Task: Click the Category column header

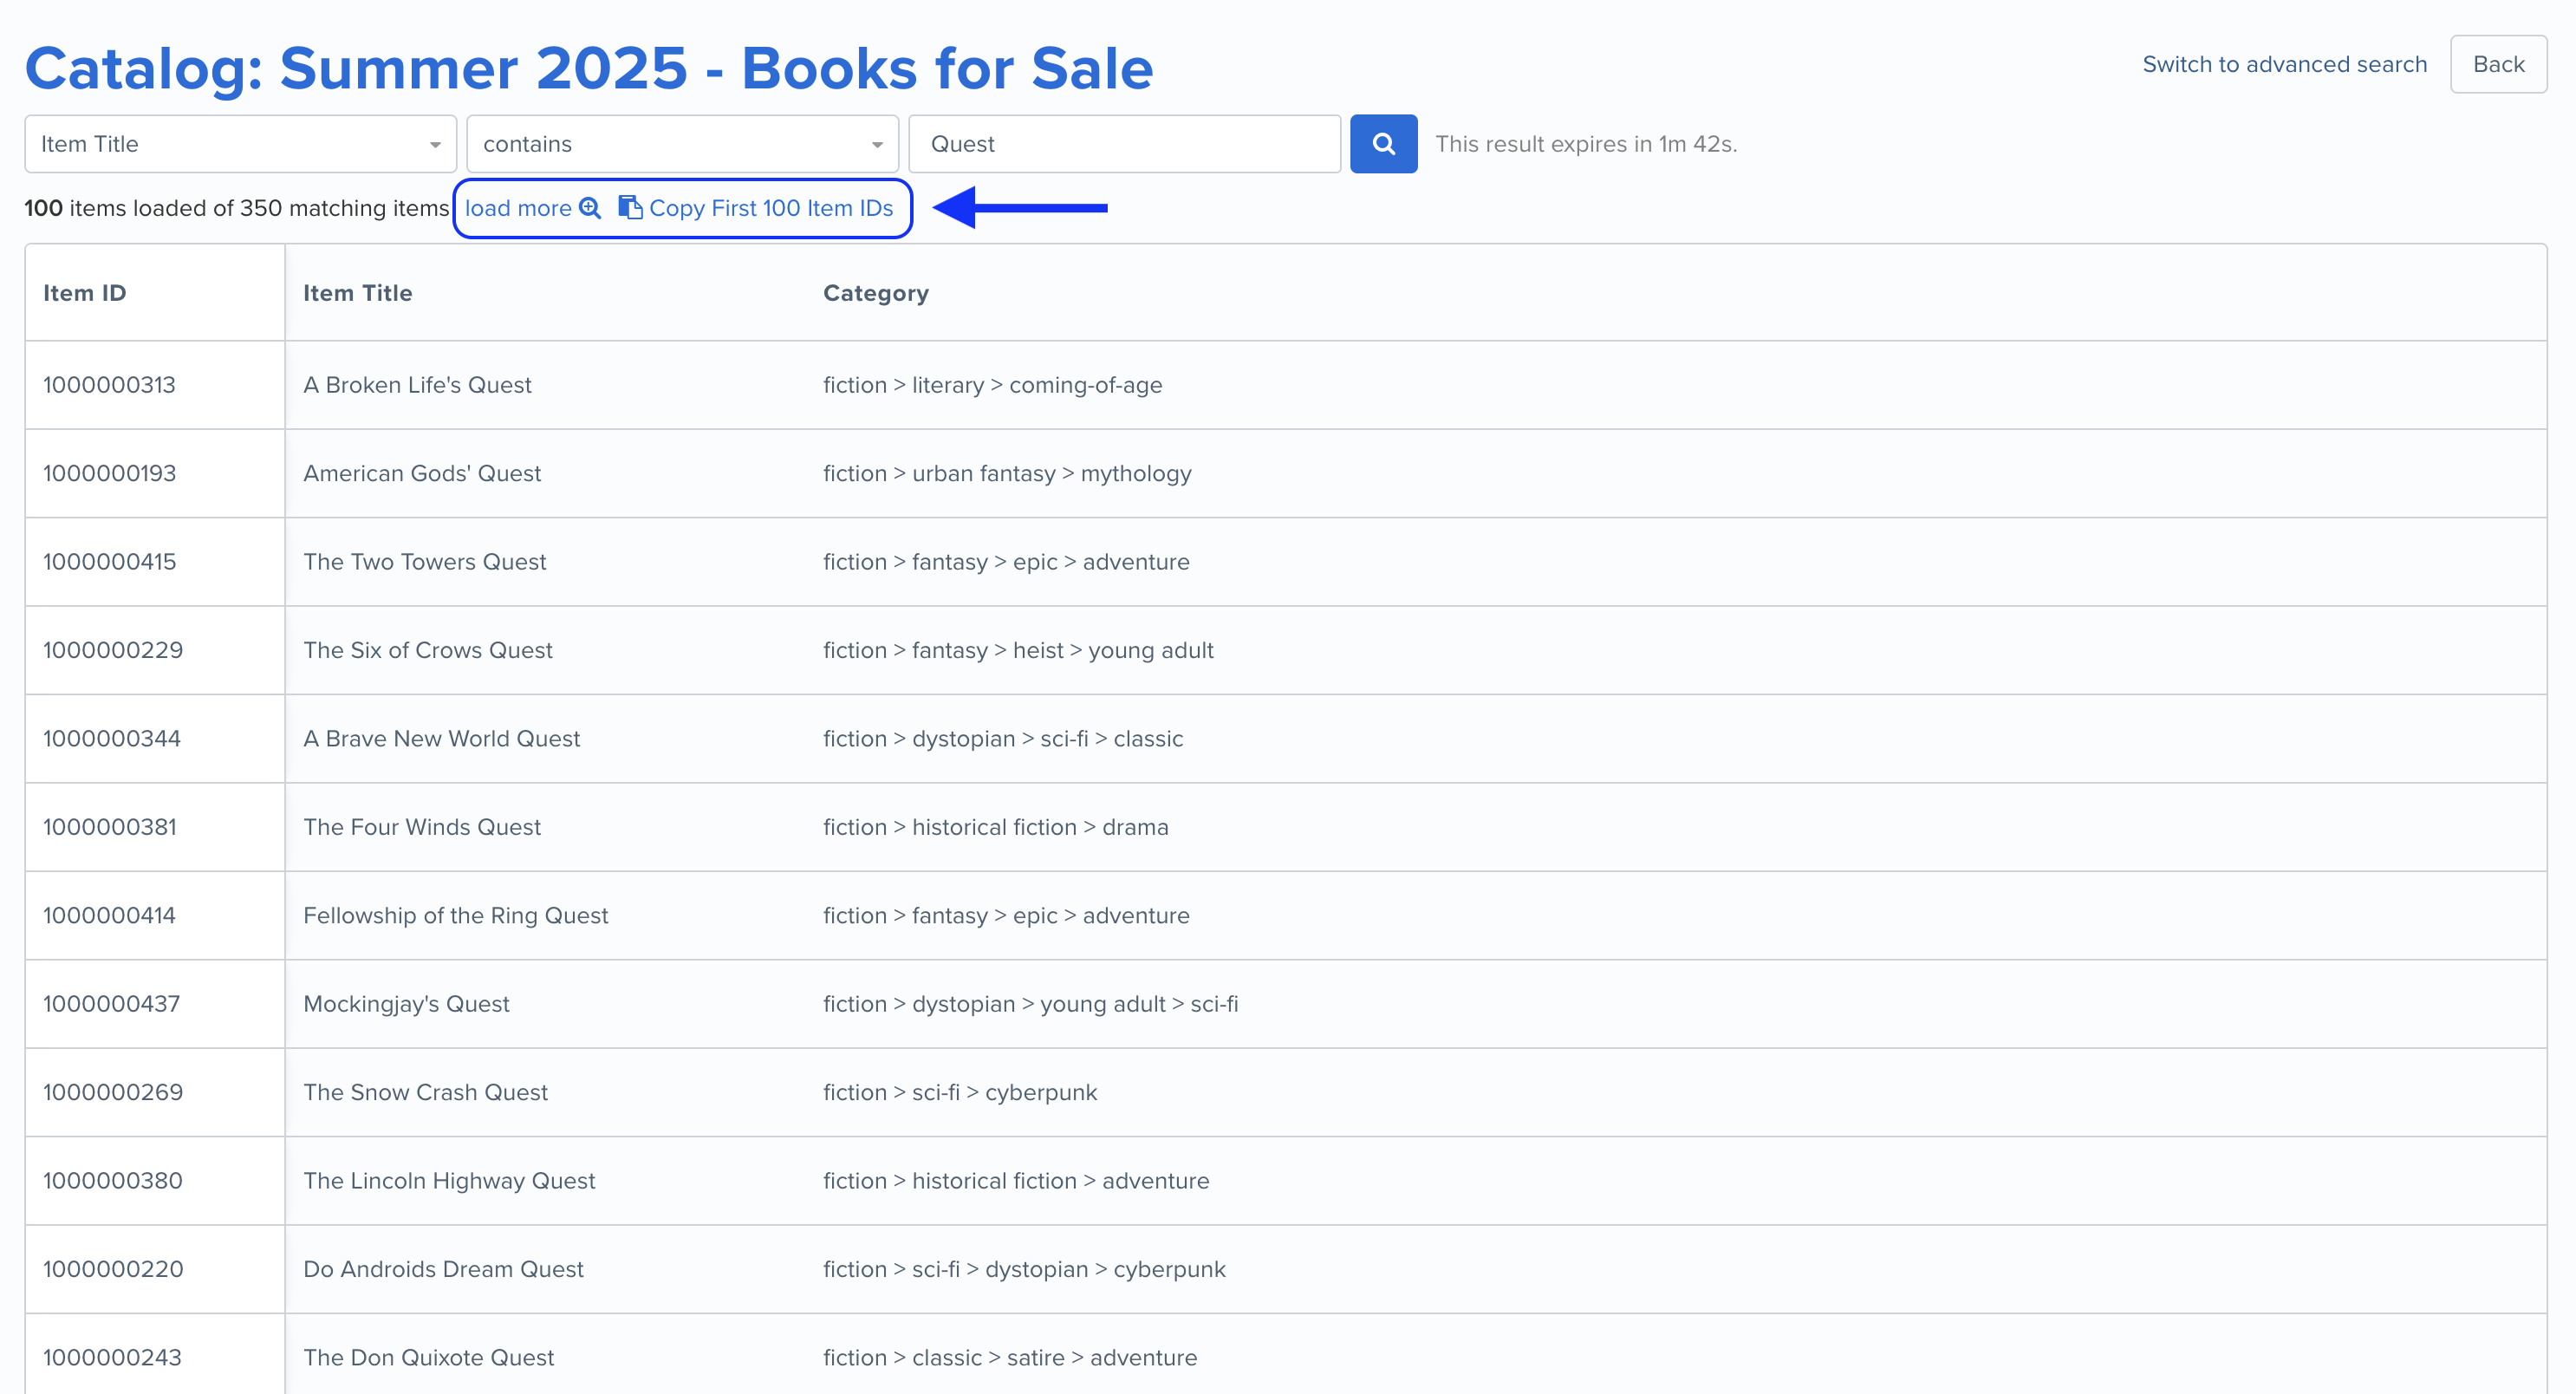Action: tap(876, 293)
